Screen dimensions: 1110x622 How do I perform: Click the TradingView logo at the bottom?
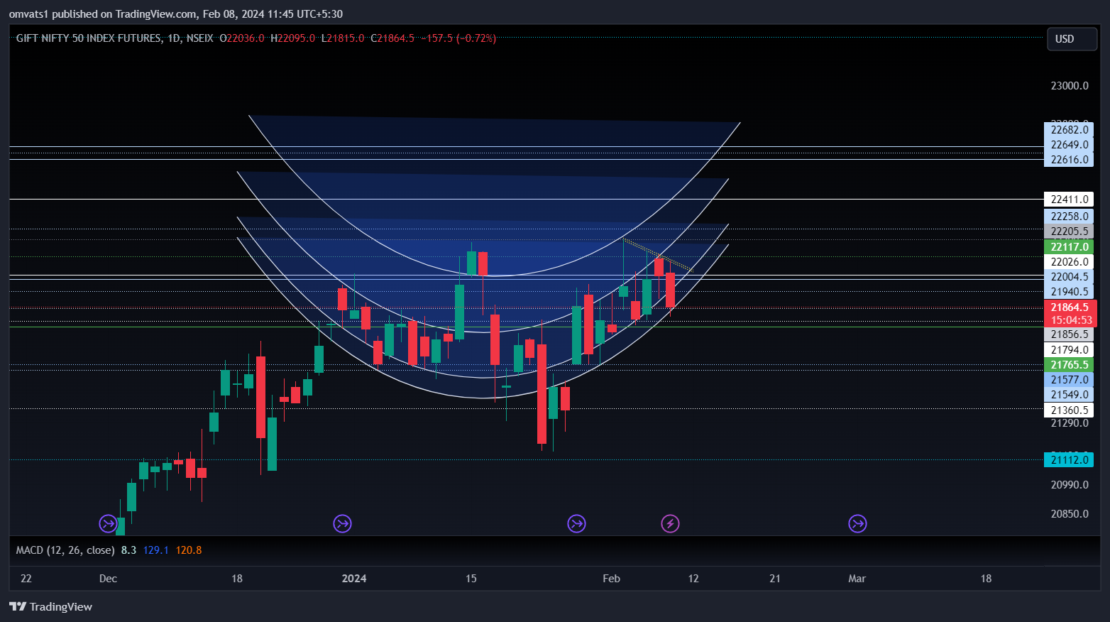tap(50, 606)
